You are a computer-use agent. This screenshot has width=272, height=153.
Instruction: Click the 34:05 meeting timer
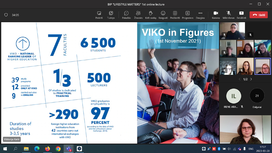[x=15, y=15]
